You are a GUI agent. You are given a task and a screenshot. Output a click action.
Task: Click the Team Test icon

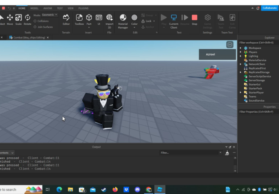point(221,18)
